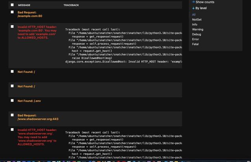Check the box beside the example.com:80 Invalid HTTP_HOST entry
Image resolution: width=251 pixels, height=162 pixels.
coord(12,27)
